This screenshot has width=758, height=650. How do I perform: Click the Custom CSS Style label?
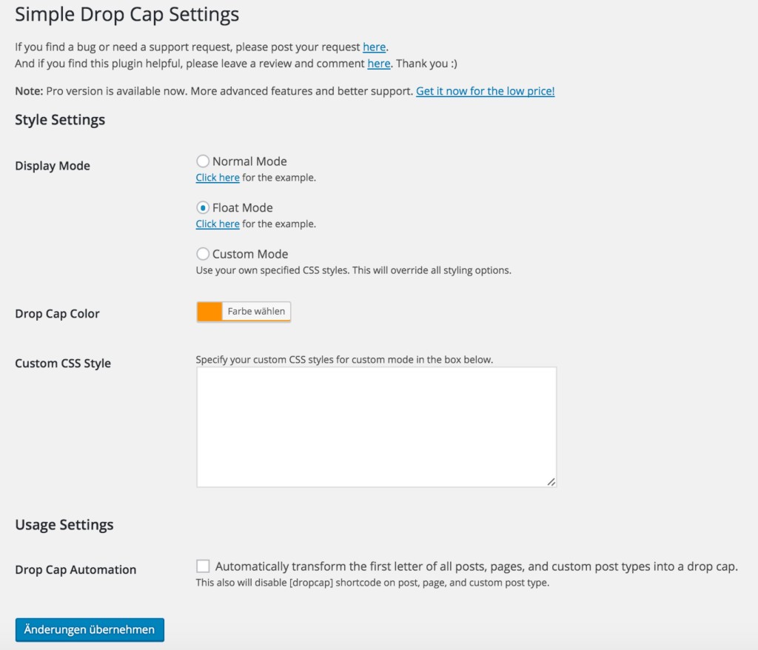click(x=62, y=363)
